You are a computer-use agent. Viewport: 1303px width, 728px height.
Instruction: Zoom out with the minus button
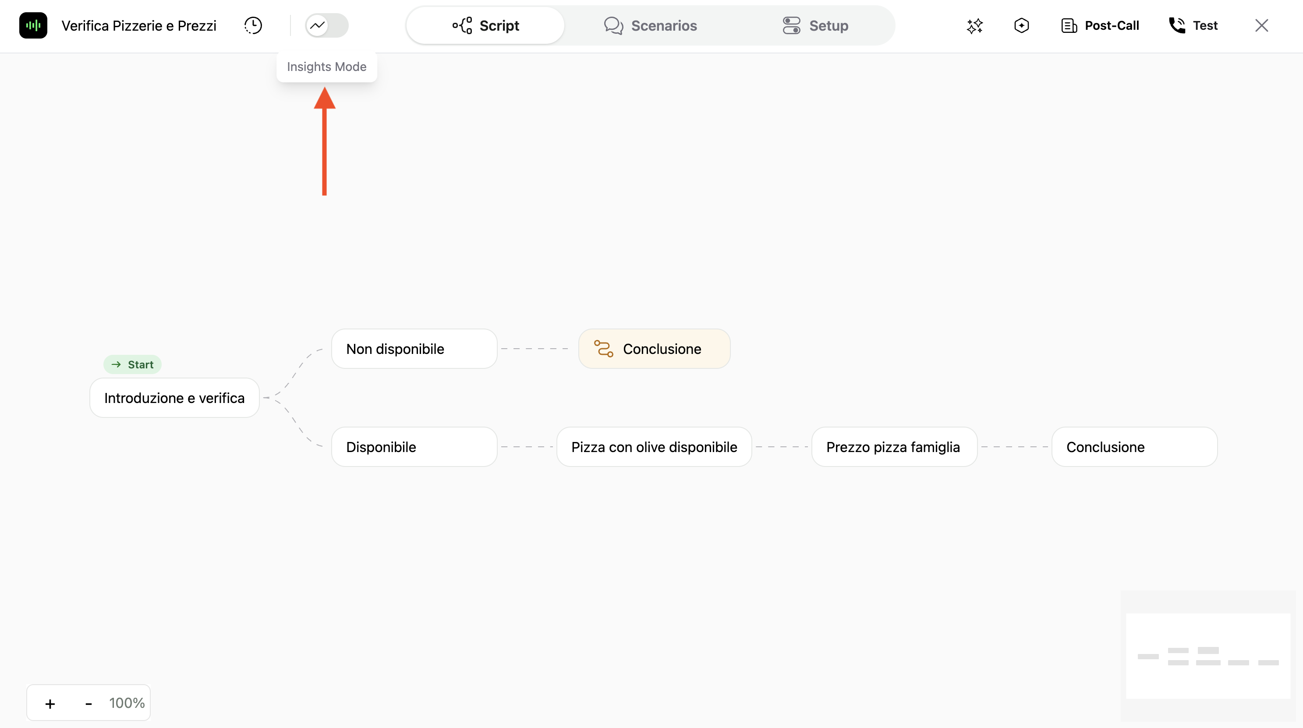point(89,703)
